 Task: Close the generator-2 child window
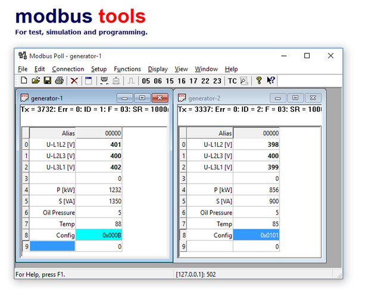pyautogui.click(x=313, y=98)
